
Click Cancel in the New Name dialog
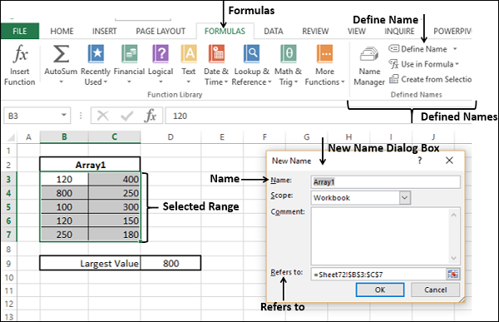point(435,290)
